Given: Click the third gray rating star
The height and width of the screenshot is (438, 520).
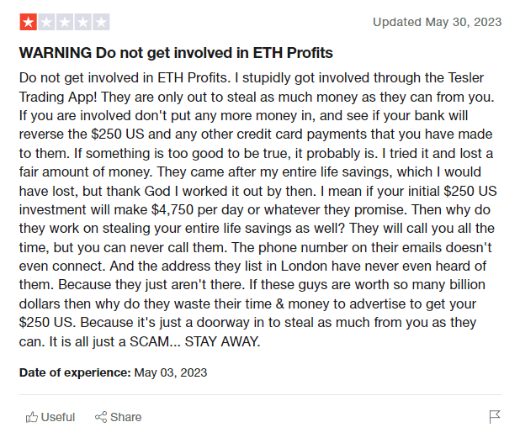Looking at the screenshot, I should pyautogui.click(x=64, y=22).
